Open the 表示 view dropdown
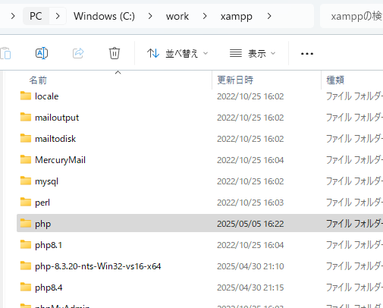This screenshot has width=383, height=308. tap(253, 53)
